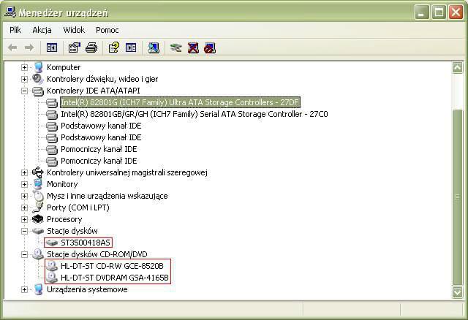Click the scrollbar up arrow
The height and width of the screenshot is (320, 468).
click(457, 68)
